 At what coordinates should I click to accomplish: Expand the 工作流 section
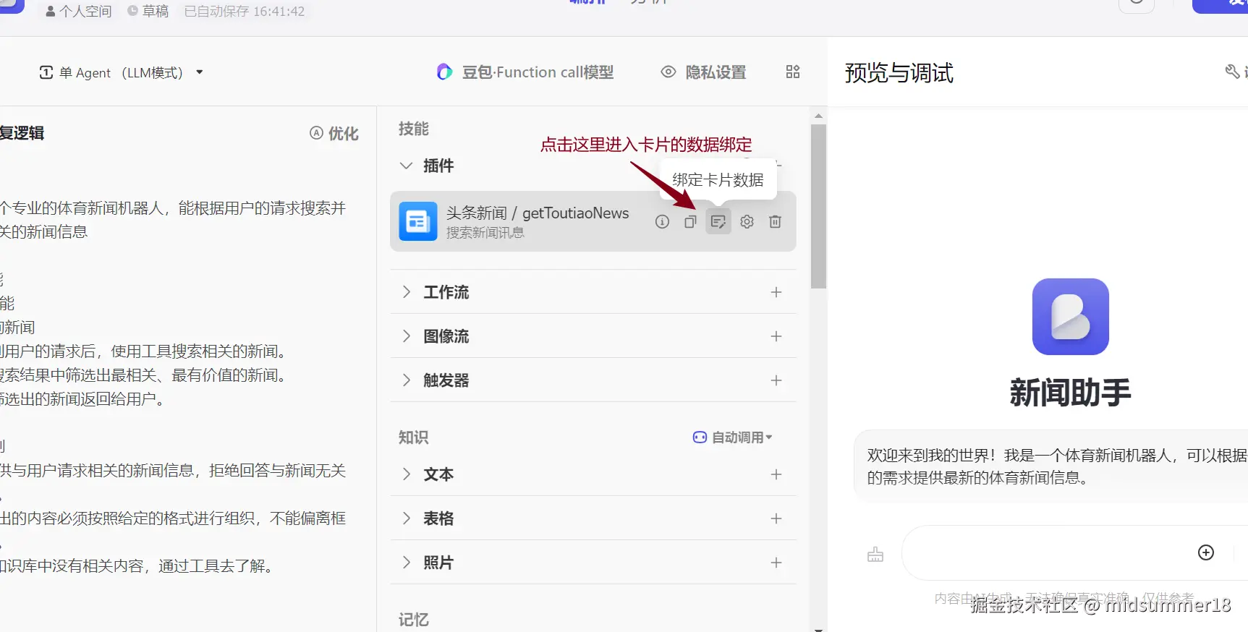click(407, 292)
